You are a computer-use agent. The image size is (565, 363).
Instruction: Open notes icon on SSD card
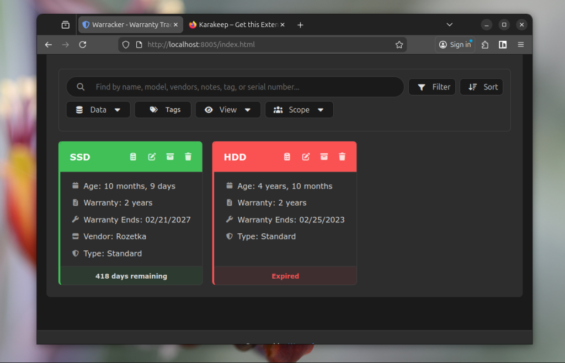point(133,157)
